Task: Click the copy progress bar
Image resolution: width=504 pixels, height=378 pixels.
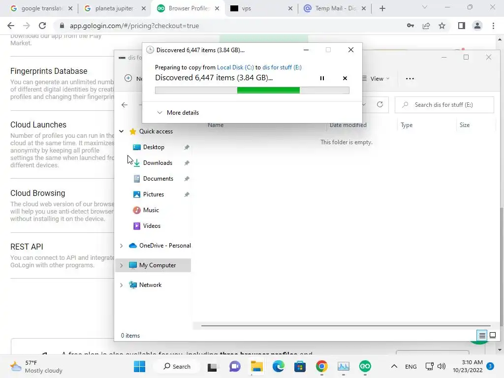Action: [252, 91]
